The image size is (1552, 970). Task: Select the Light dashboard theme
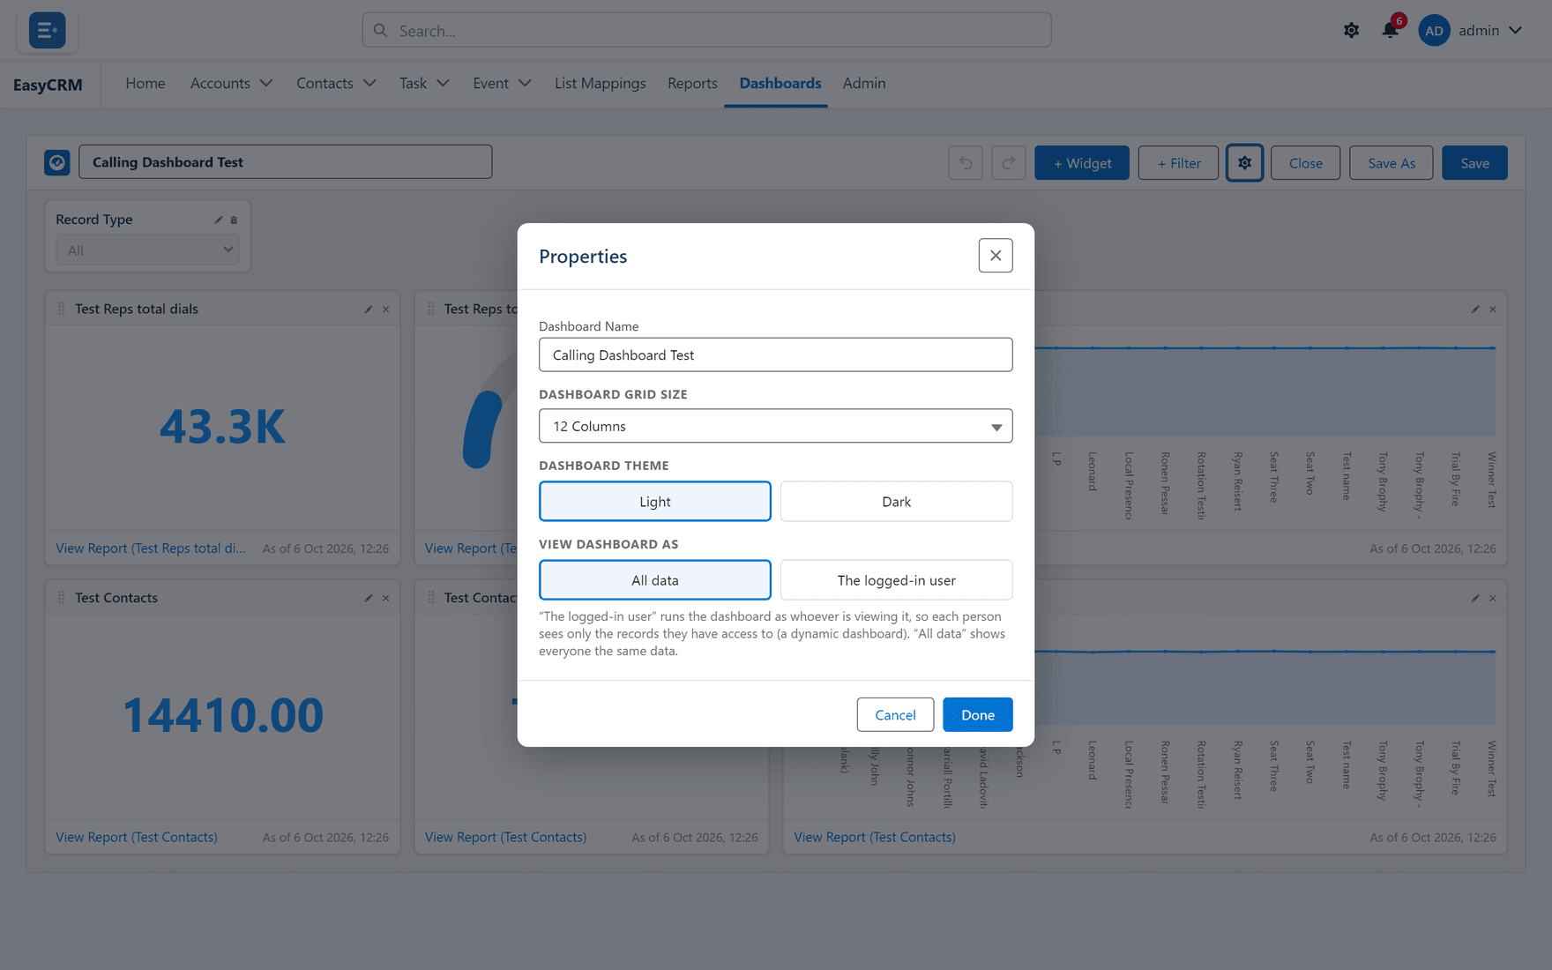(655, 501)
